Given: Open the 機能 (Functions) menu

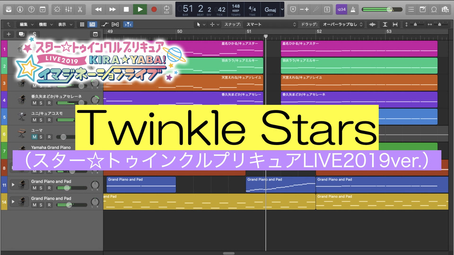Looking at the screenshot, I should click(x=46, y=25).
